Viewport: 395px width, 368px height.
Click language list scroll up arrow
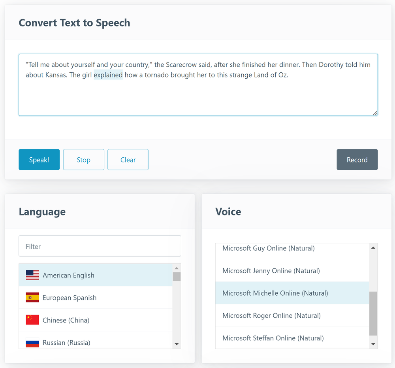[x=177, y=268]
